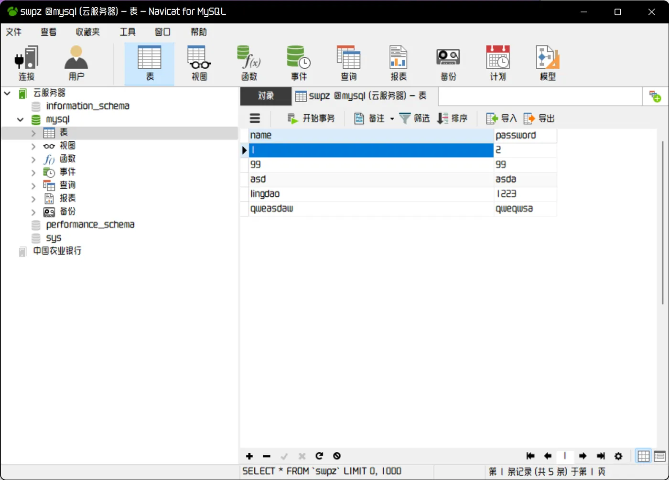Viewport: 669px width, 480px height.
Task: Open the 查询 query toolbar icon
Action: (x=348, y=64)
